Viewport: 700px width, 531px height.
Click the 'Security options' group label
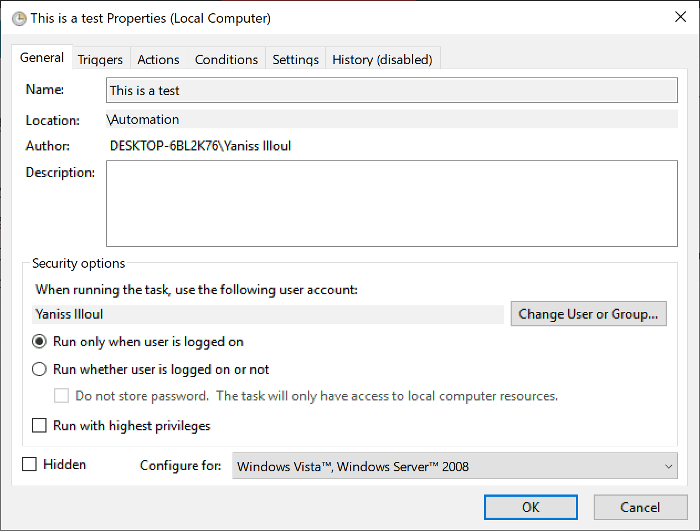pyautogui.click(x=79, y=263)
